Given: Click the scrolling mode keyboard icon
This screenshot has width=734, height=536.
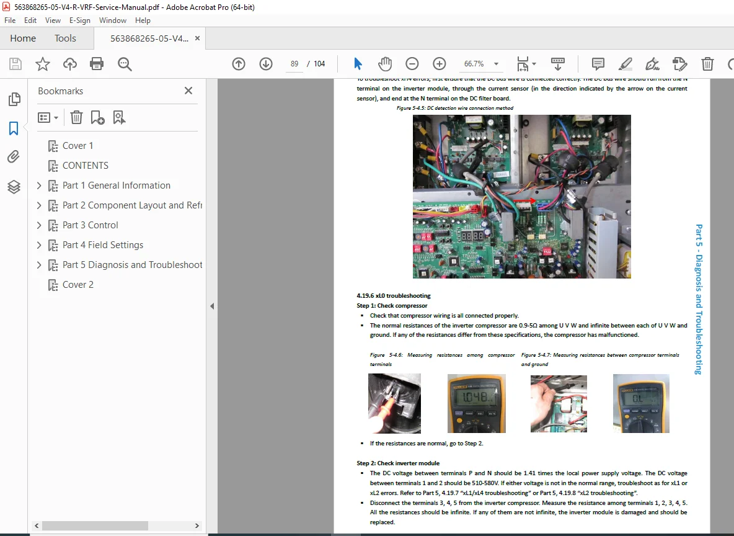Looking at the screenshot, I should (558, 64).
